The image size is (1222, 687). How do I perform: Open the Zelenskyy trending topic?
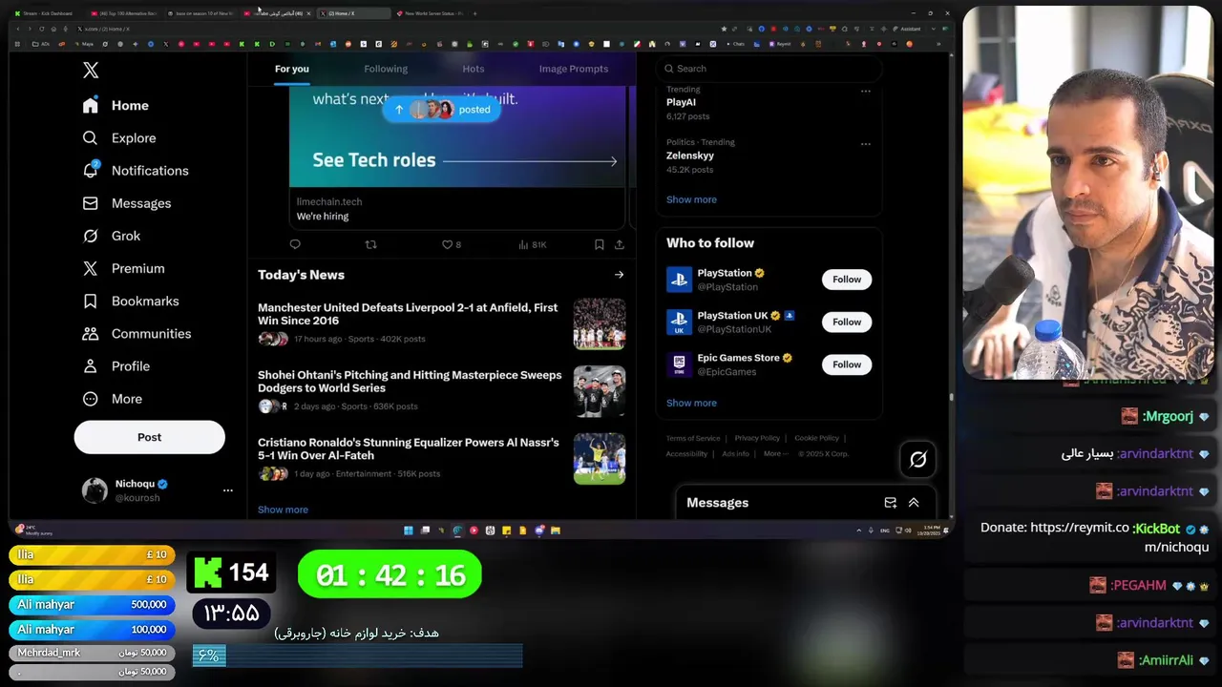690,156
